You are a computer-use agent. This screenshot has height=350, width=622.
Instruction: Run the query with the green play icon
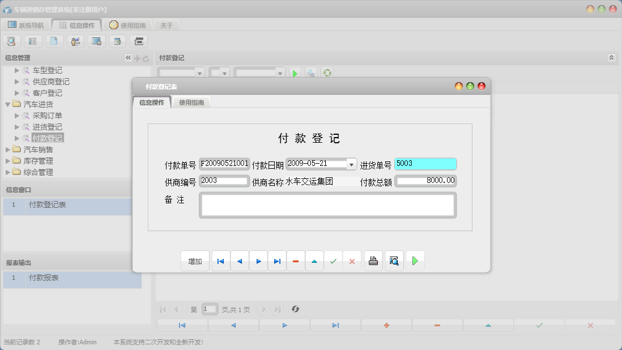pyautogui.click(x=295, y=72)
